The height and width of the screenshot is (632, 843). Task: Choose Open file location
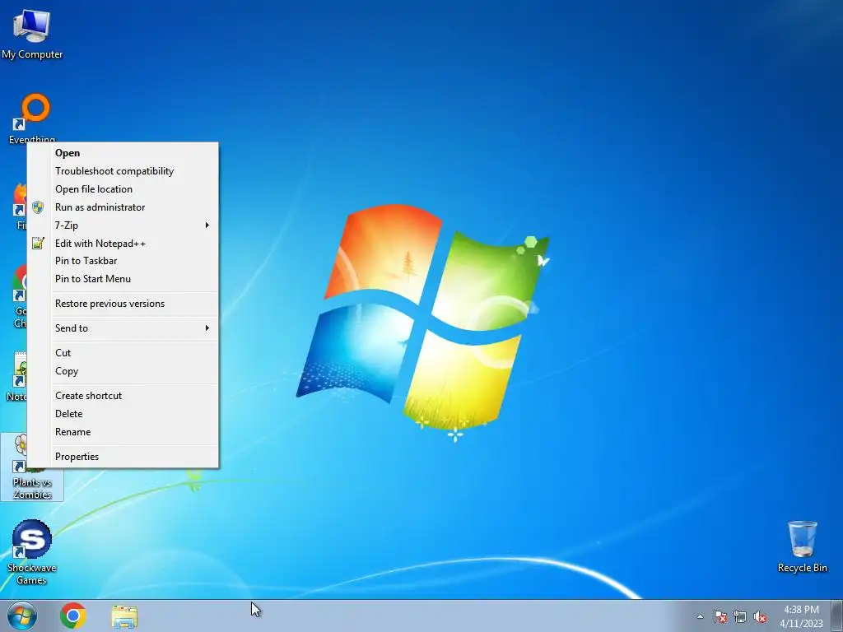[123, 189]
